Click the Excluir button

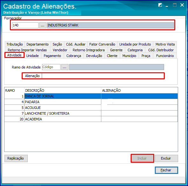[166, 158]
